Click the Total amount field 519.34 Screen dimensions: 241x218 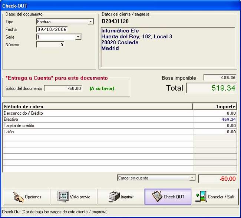click(x=211, y=88)
